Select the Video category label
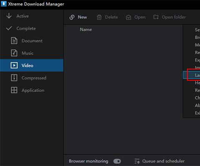The width and height of the screenshot is (200, 166). pyautogui.click(x=27, y=65)
